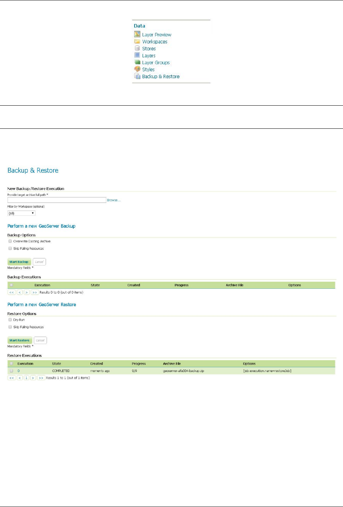Sort Backup Executions by State column
This screenshot has height=507, width=343.
tap(95, 285)
